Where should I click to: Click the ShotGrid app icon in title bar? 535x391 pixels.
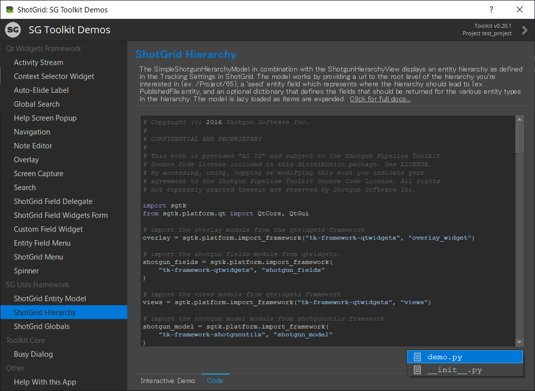point(9,9)
